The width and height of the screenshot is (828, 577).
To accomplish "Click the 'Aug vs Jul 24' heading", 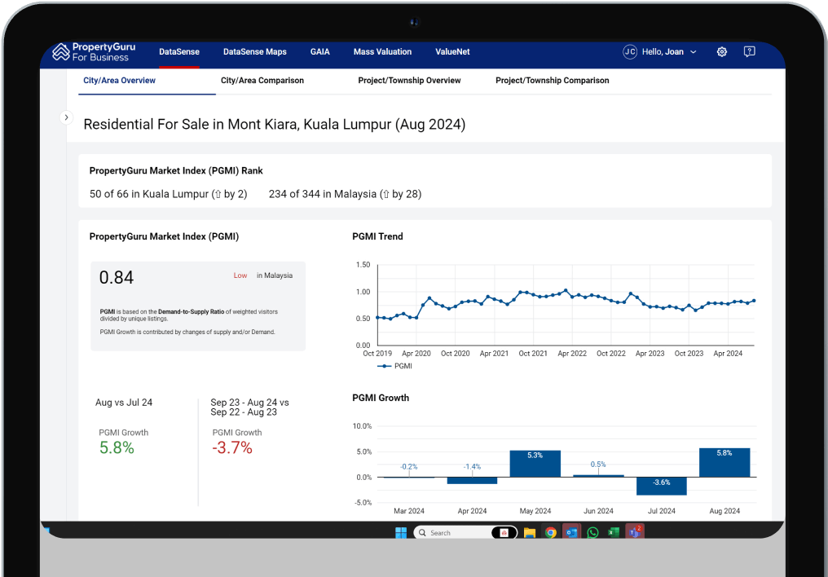I will (124, 403).
